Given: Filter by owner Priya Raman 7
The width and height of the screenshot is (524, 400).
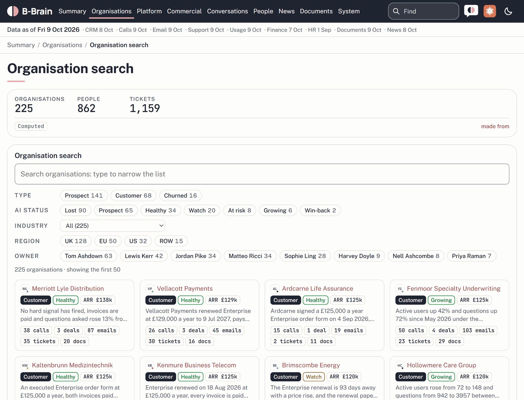Looking at the screenshot, I should click(472, 256).
